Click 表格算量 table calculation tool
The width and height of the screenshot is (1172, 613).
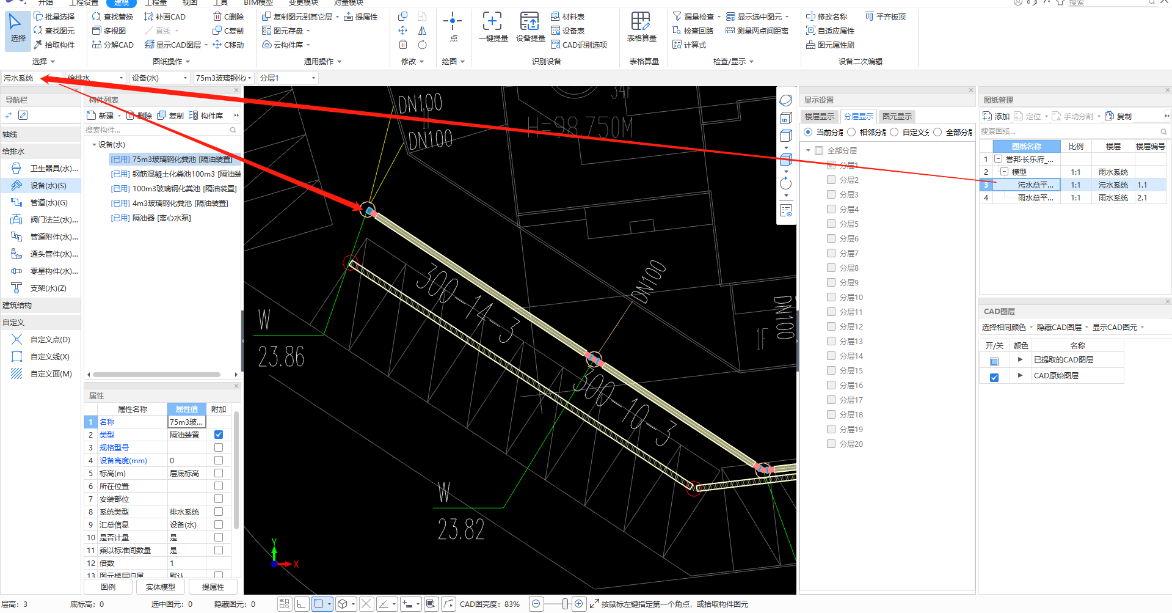(x=641, y=27)
